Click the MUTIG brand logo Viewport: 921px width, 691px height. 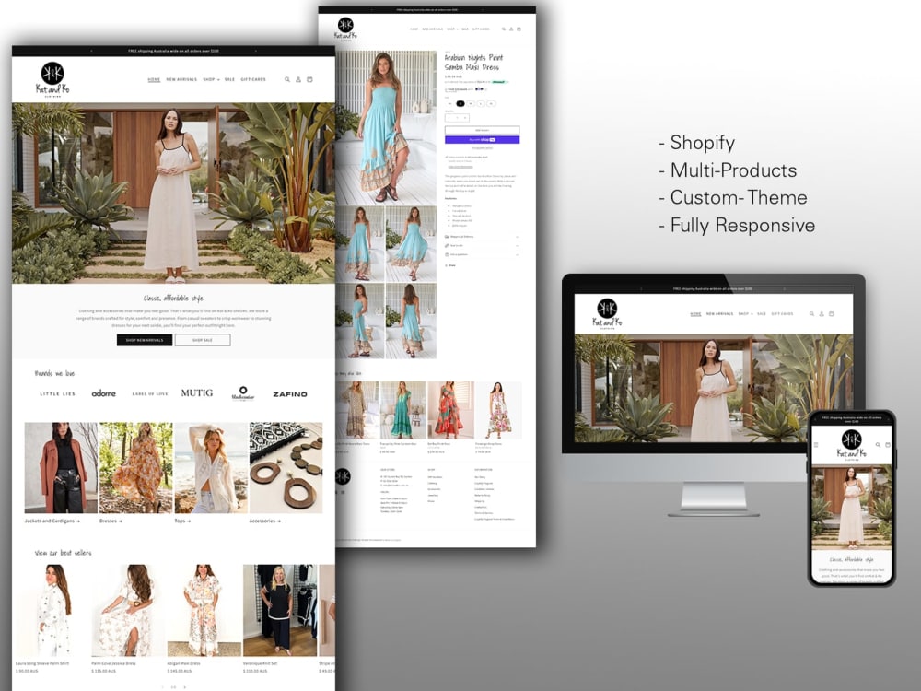pyautogui.click(x=197, y=393)
